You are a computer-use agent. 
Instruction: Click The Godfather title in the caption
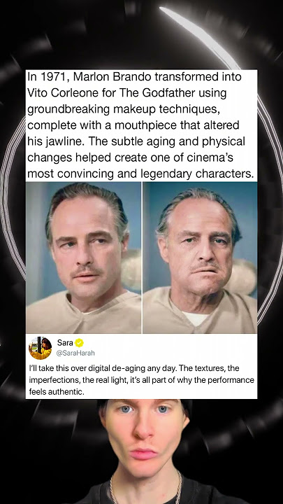pyautogui.click(x=157, y=93)
